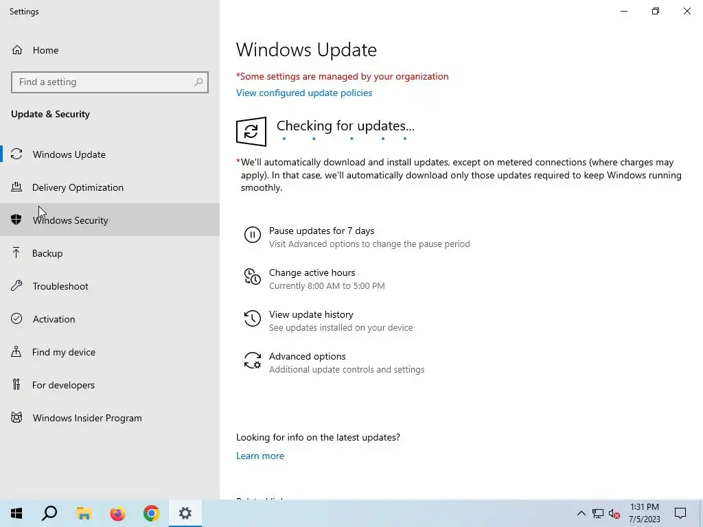Viewport: 703px width, 527px height.
Task: Open File Explorer from the taskbar
Action: click(84, 513)
